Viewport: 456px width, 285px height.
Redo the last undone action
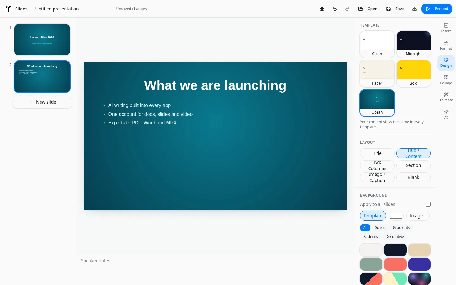click(347, 9)
